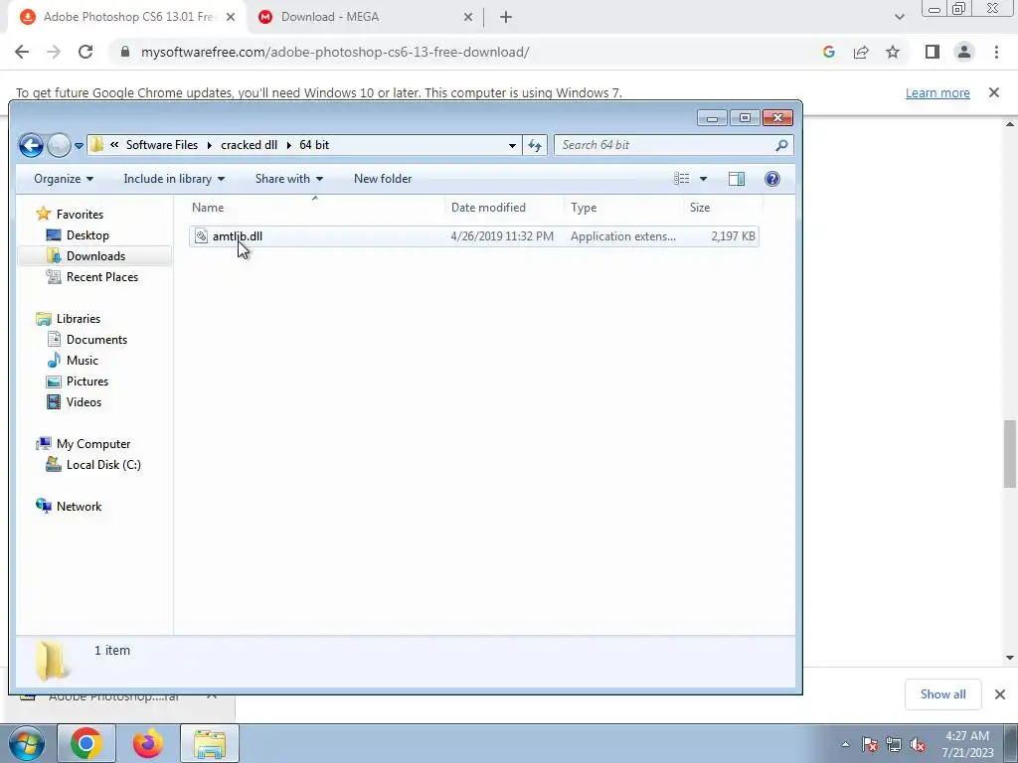Open the view options dropdown arrow

tap(703, 179)
